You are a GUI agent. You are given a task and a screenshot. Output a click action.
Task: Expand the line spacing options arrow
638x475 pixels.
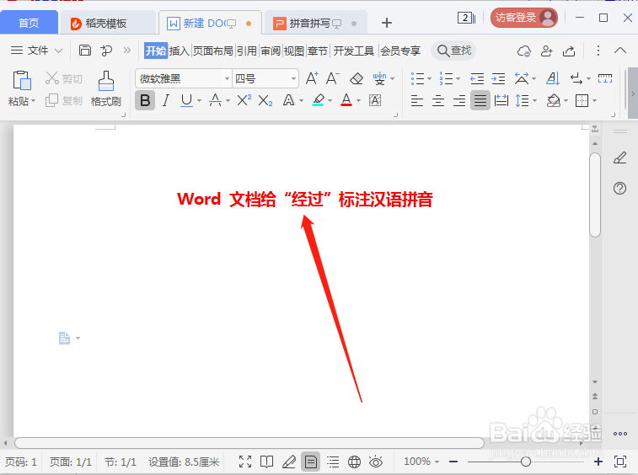tap(534, 100)
